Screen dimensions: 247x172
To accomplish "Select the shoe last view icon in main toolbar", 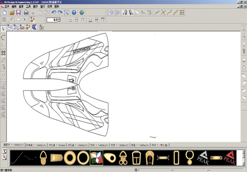I will click(x=125, y=13).
